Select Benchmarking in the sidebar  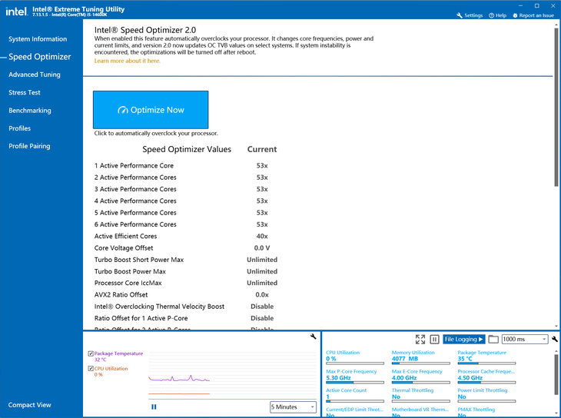pos(30,111)
